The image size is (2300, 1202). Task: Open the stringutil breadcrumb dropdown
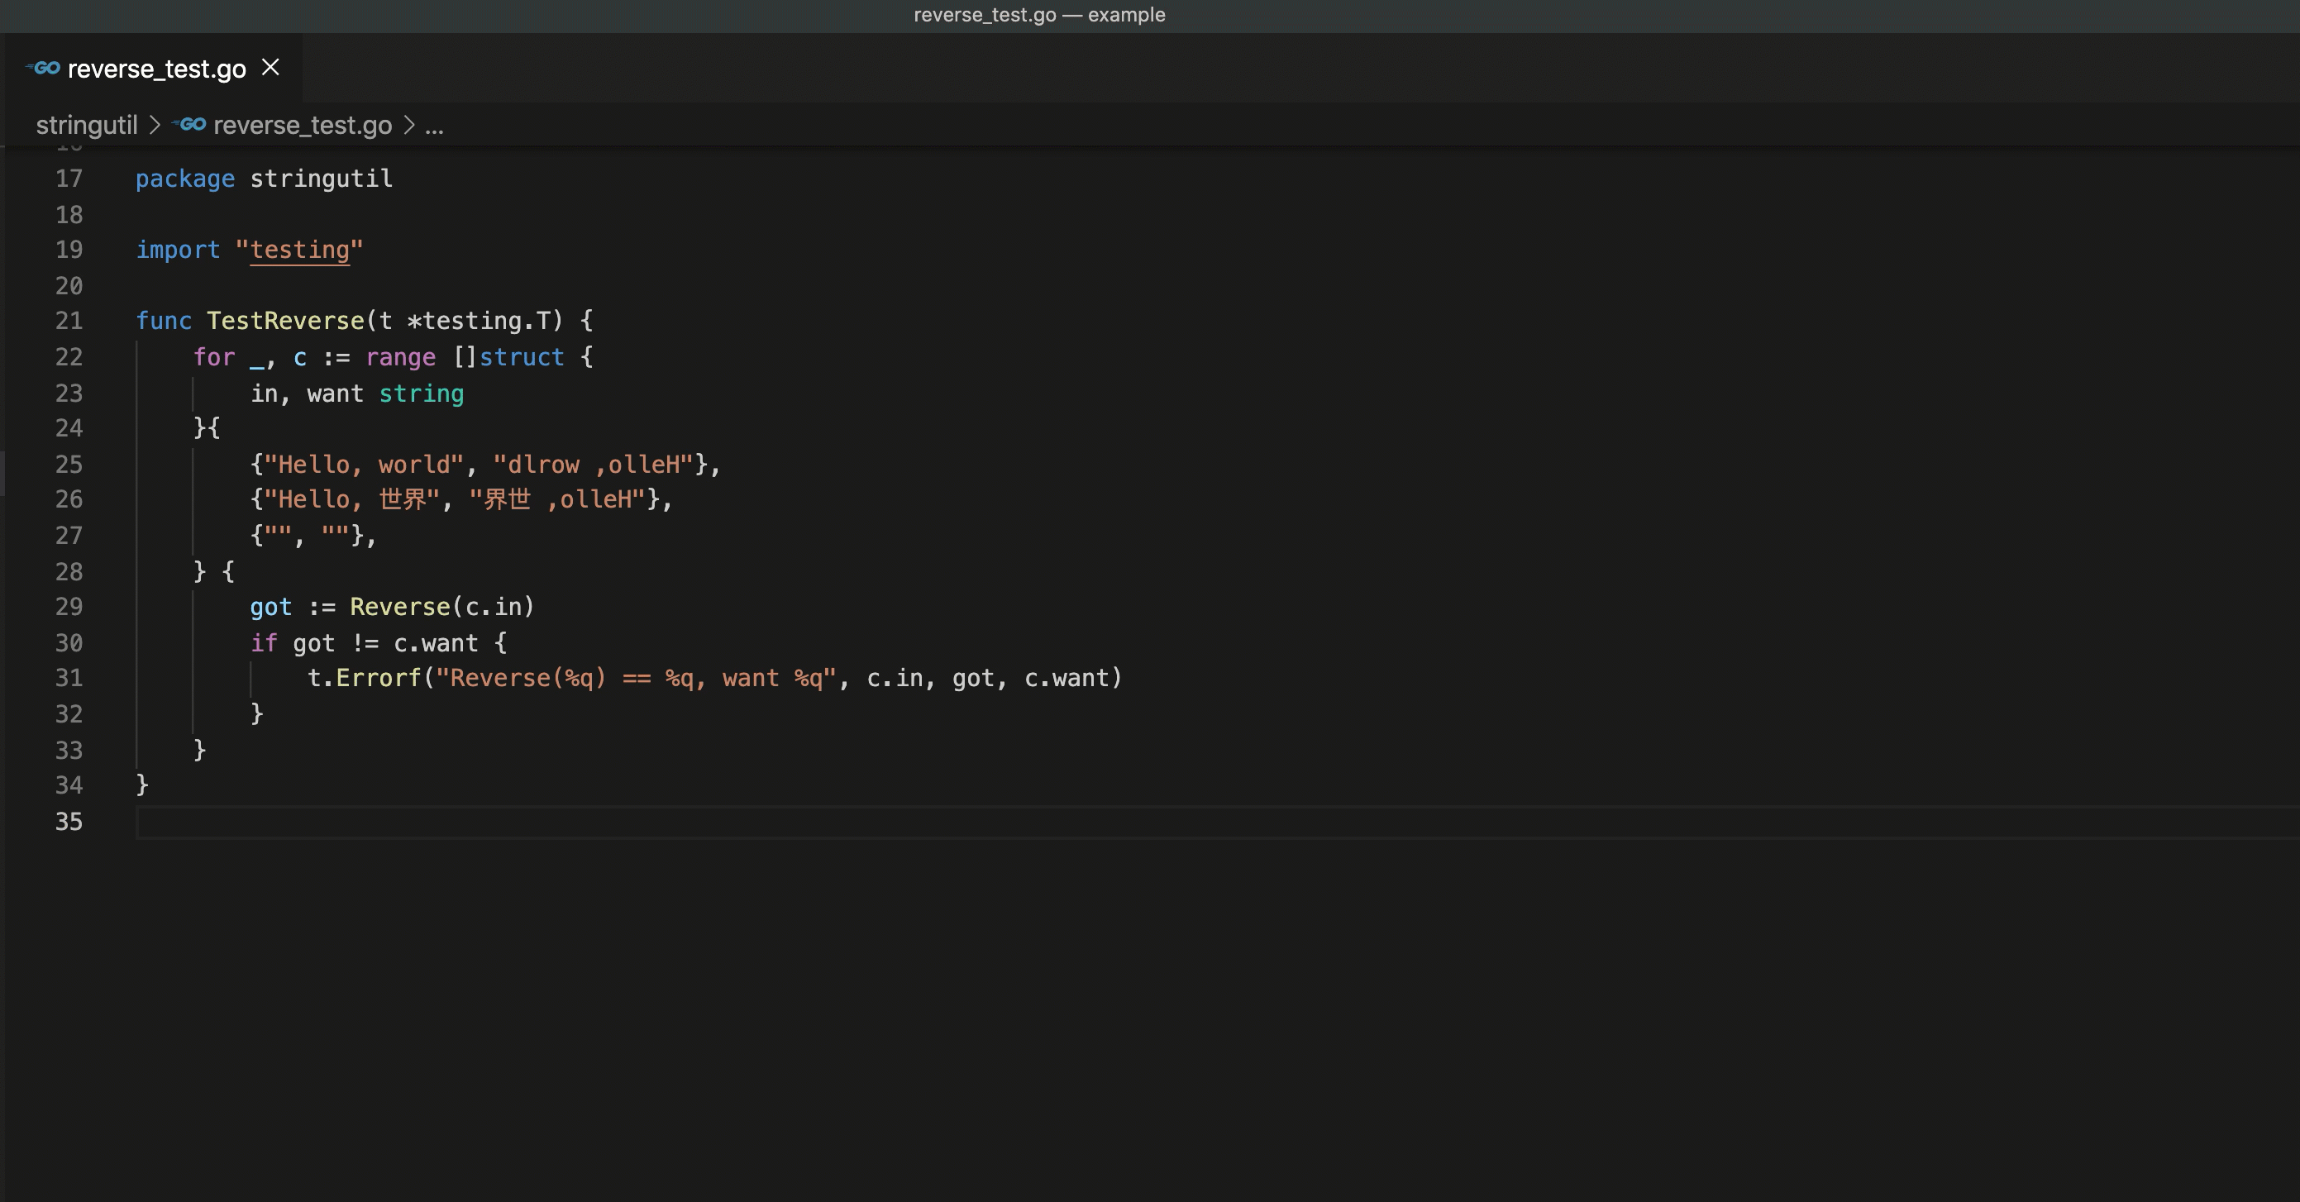(x=86, y=125)
